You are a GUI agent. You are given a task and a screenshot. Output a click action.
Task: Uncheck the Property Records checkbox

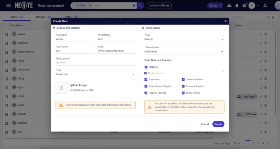146,93
